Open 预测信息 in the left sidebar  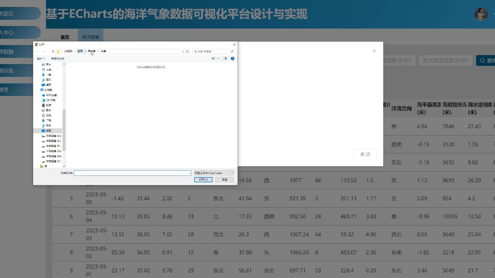click(x=16, y=71)
